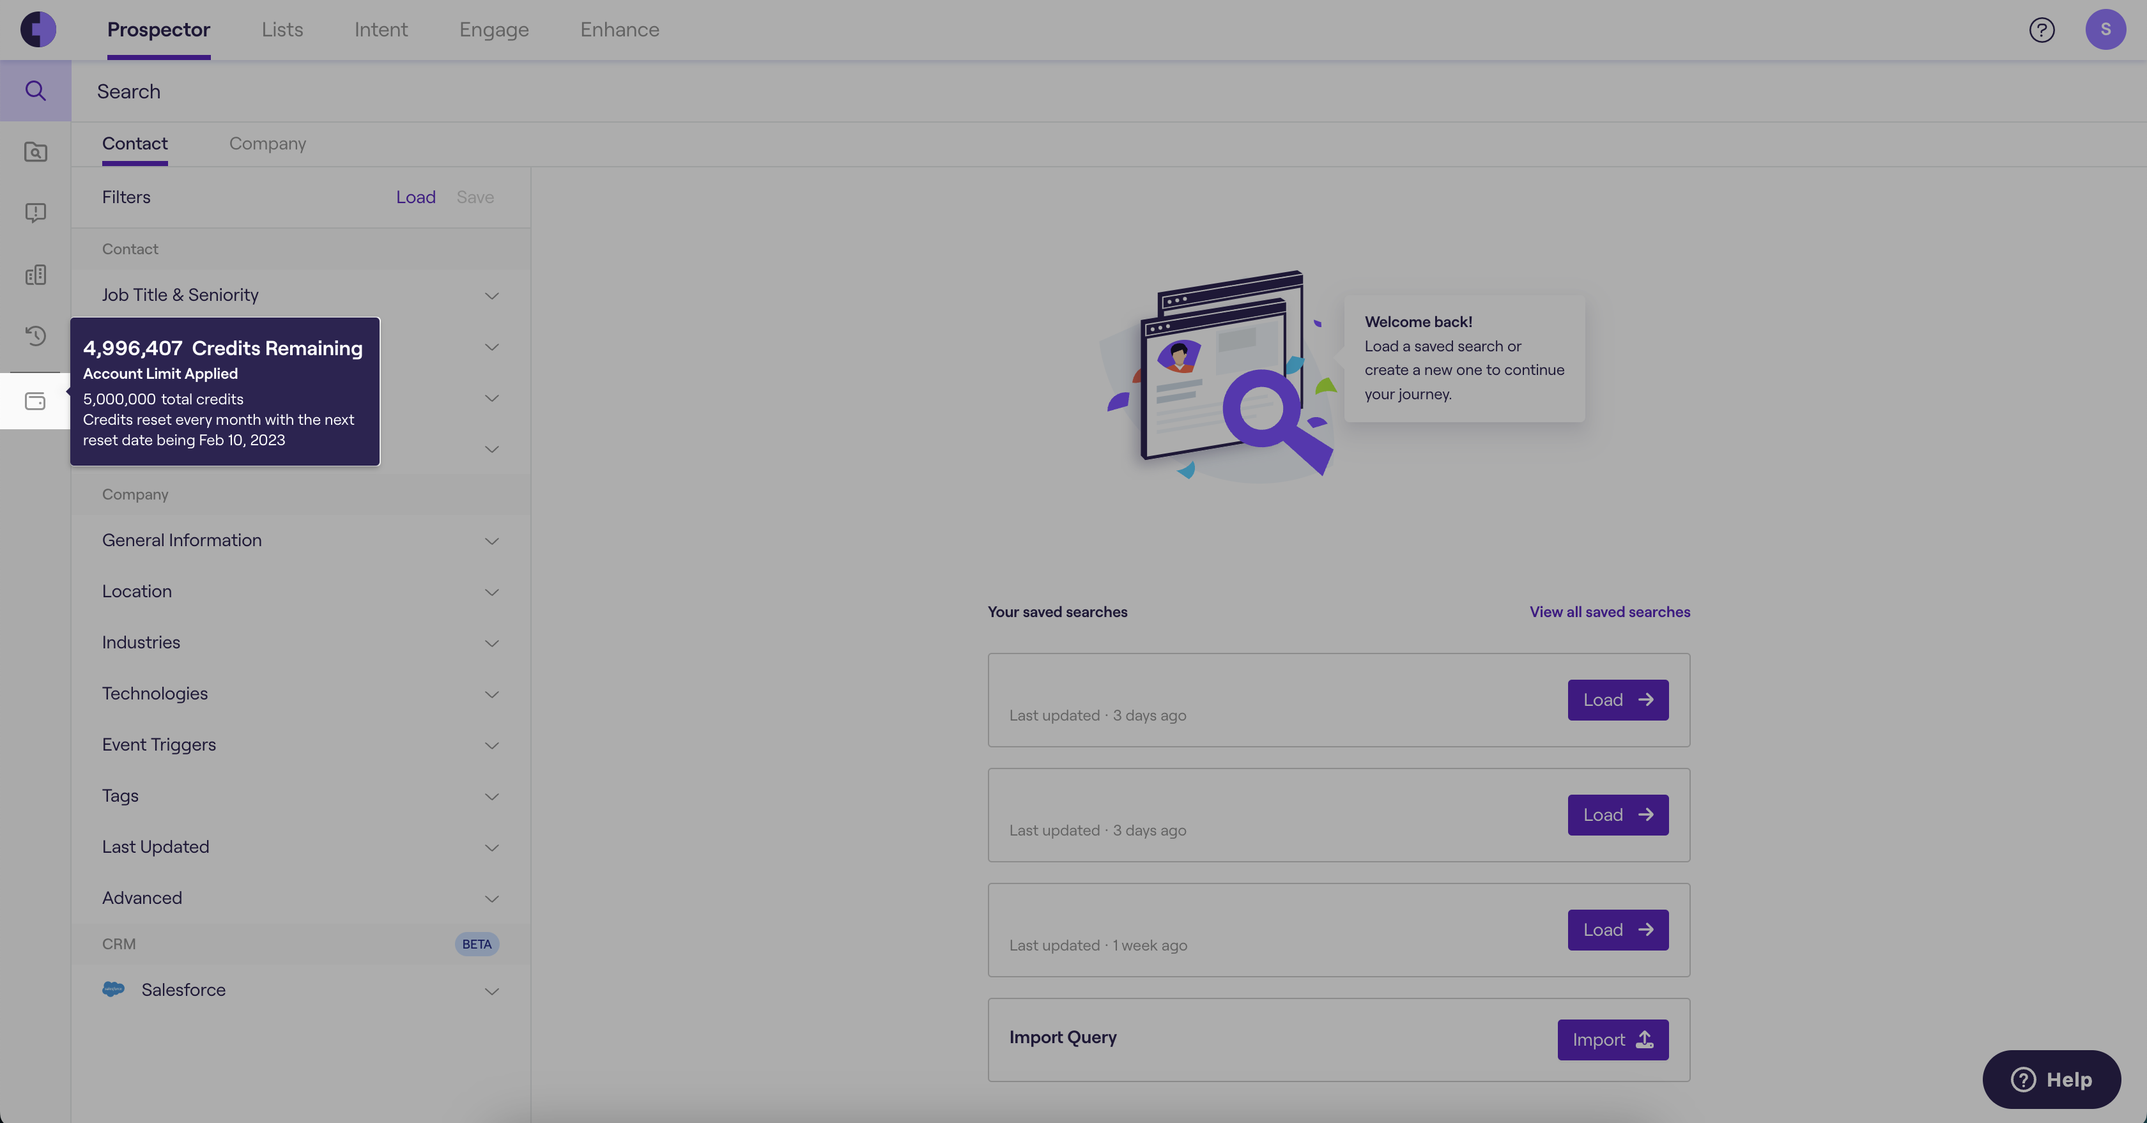Open View all saved searches link
Image resolution: width=2147 pixels, height=1123 pixels.
tap(1610, 611)
